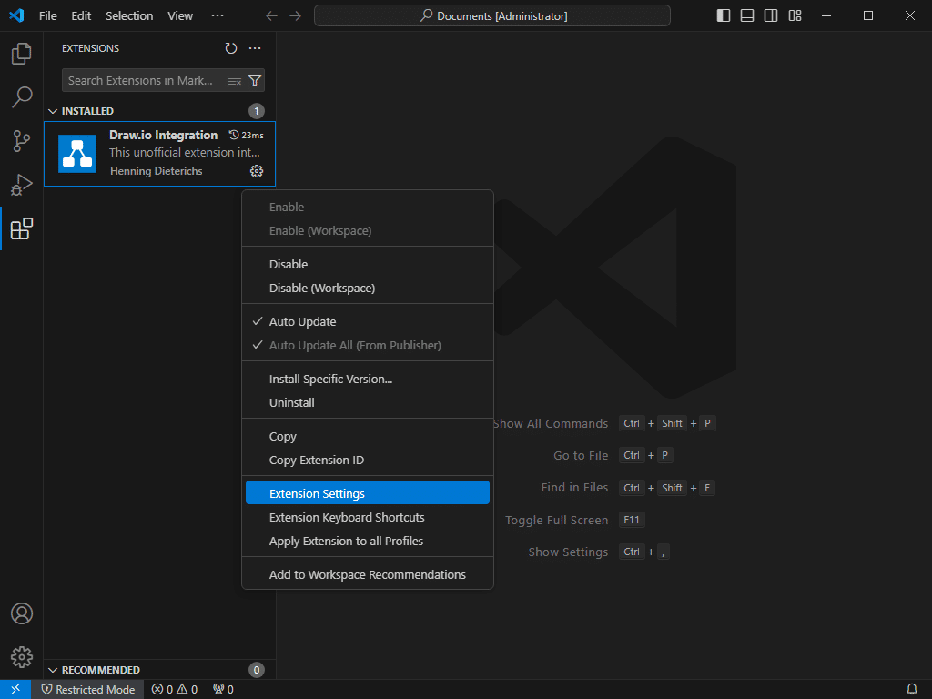Open the Accounts menu icon
This screenshot has height=699, width=932.
tap(22, 613)
